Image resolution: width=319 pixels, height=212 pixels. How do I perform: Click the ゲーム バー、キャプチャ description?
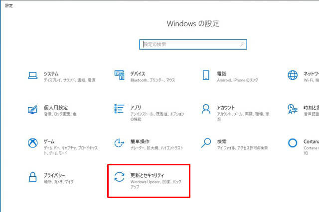click(x=71, y=150)
